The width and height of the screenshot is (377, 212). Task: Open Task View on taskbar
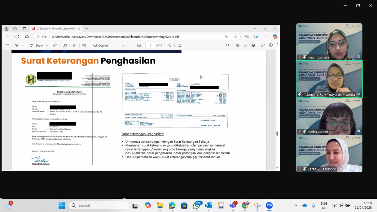click(x=135, y=206)
